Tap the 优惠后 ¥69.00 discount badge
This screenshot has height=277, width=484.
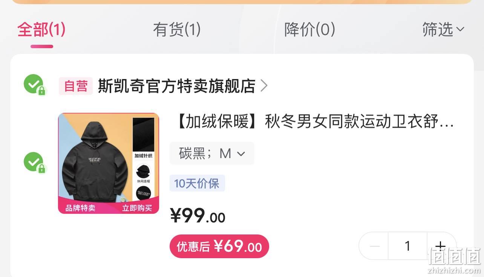tap(219, 247)
